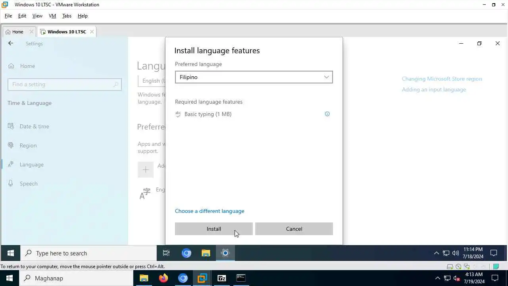Close the Windows 10 LTSC tab
508x286 pixels.
click(92, 32)
